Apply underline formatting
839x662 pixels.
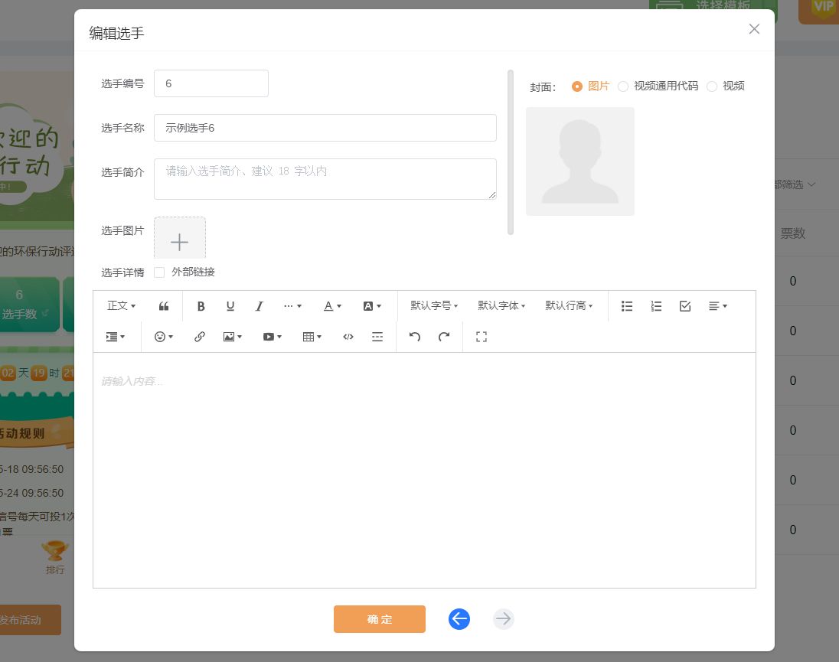[230, 306]
